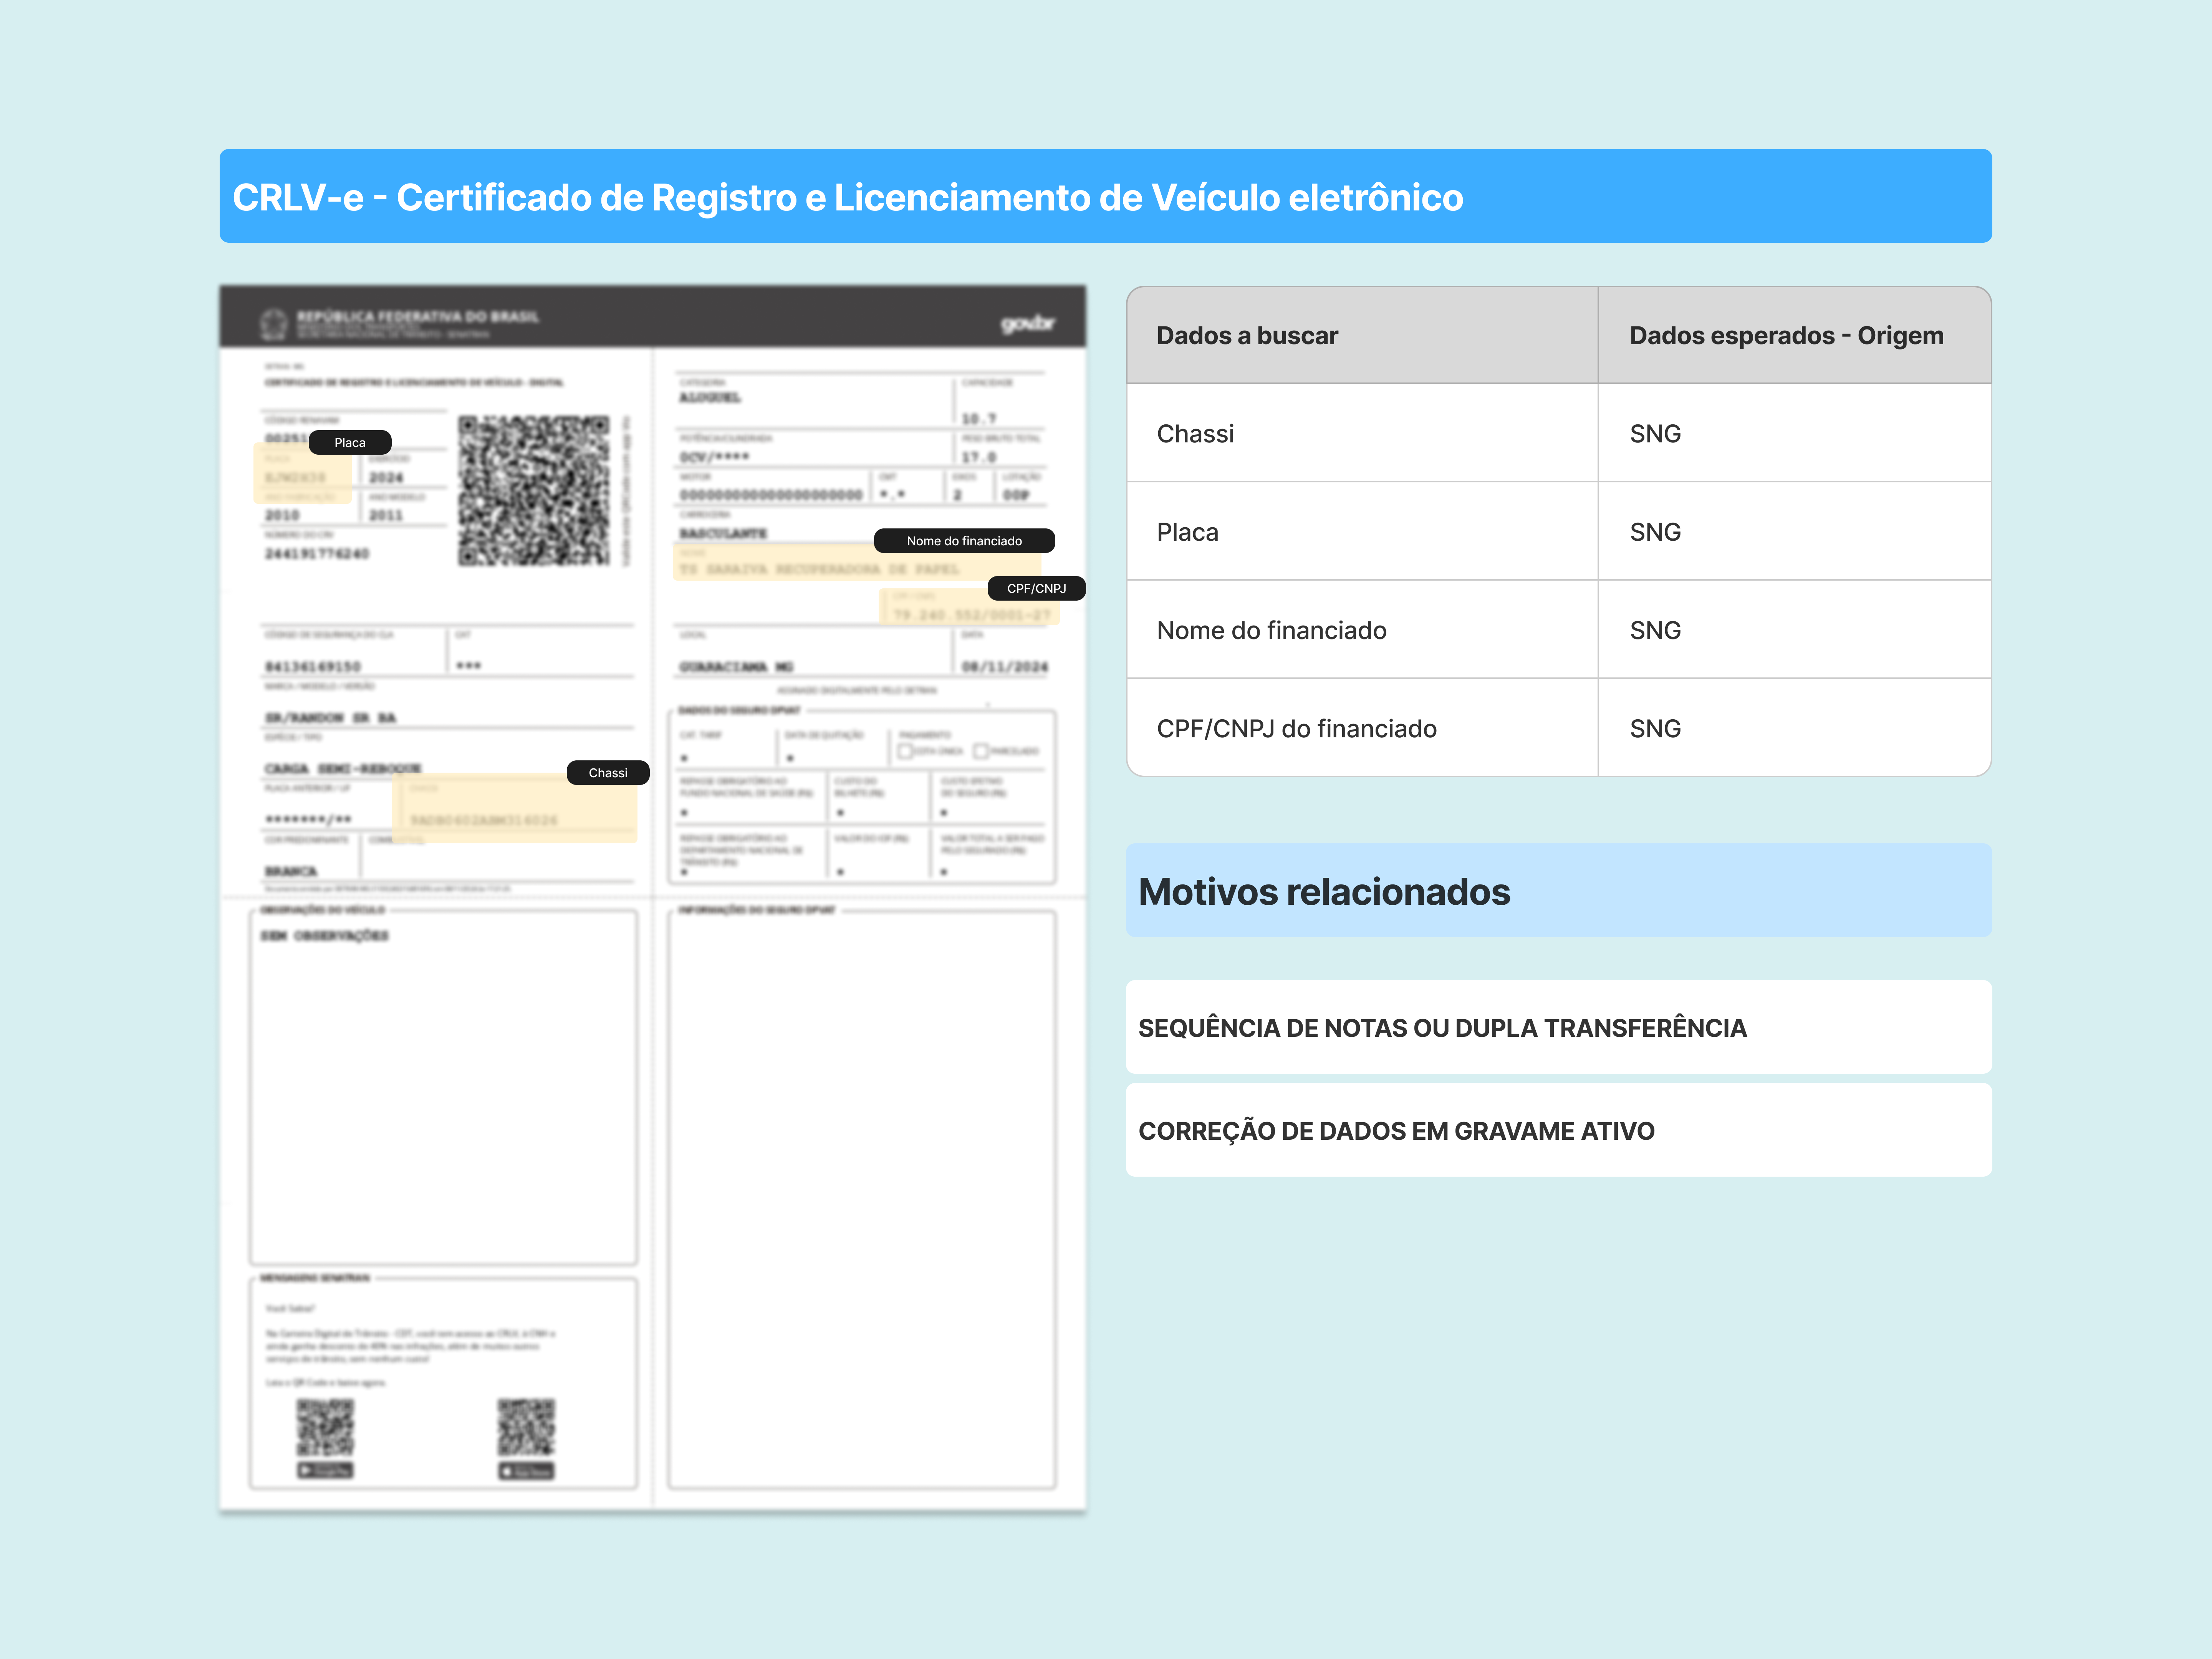This screenshot has width=2212, height=1659.
Task: Click the black "Chassi" tag on the document
Action: pos(608,773)
